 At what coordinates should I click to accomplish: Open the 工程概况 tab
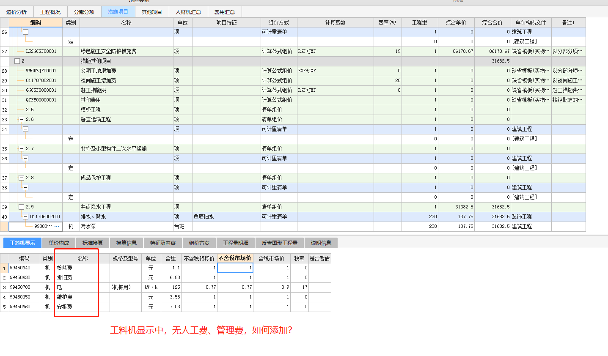[50, 12]
